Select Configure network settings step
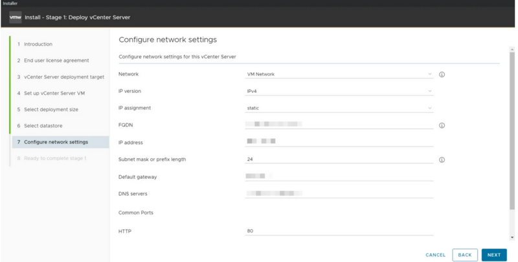The width and height of the screenshot is (518, 262). [x=60, y=142]
